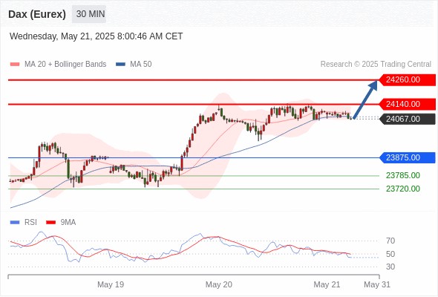Click the red 9MA legend swatch
The height and width of the screenshot is (297, 438).
[50, 223]
